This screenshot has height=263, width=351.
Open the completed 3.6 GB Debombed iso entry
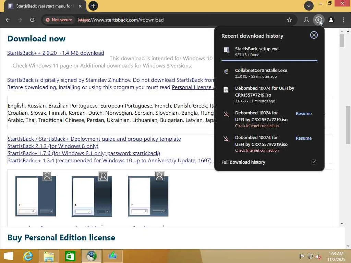click(x=269, y=95)
